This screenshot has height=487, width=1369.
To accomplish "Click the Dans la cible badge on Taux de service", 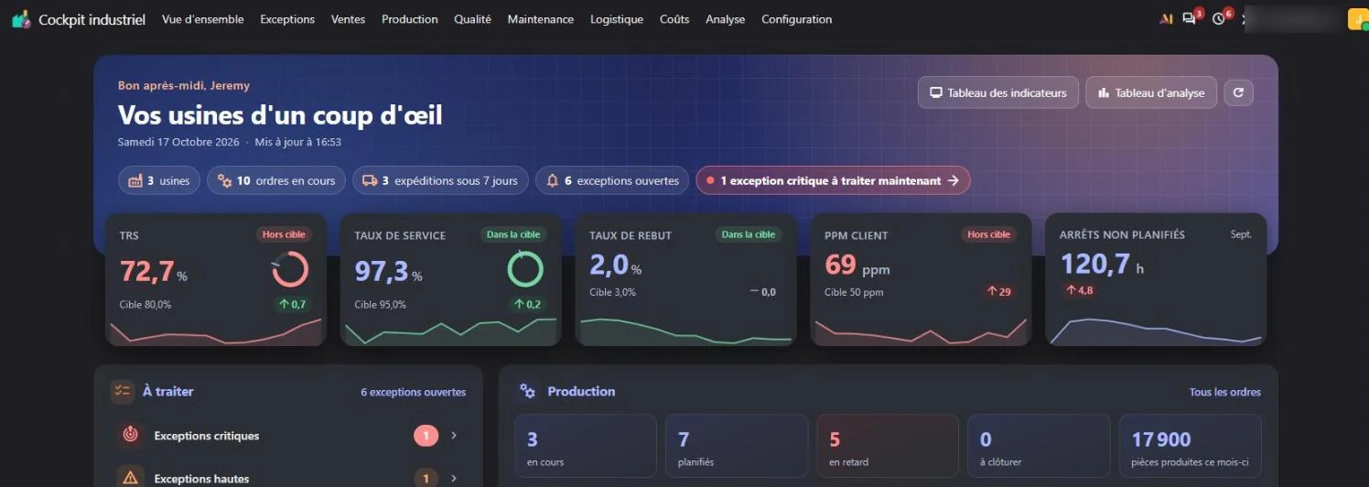I will [513, 234].
